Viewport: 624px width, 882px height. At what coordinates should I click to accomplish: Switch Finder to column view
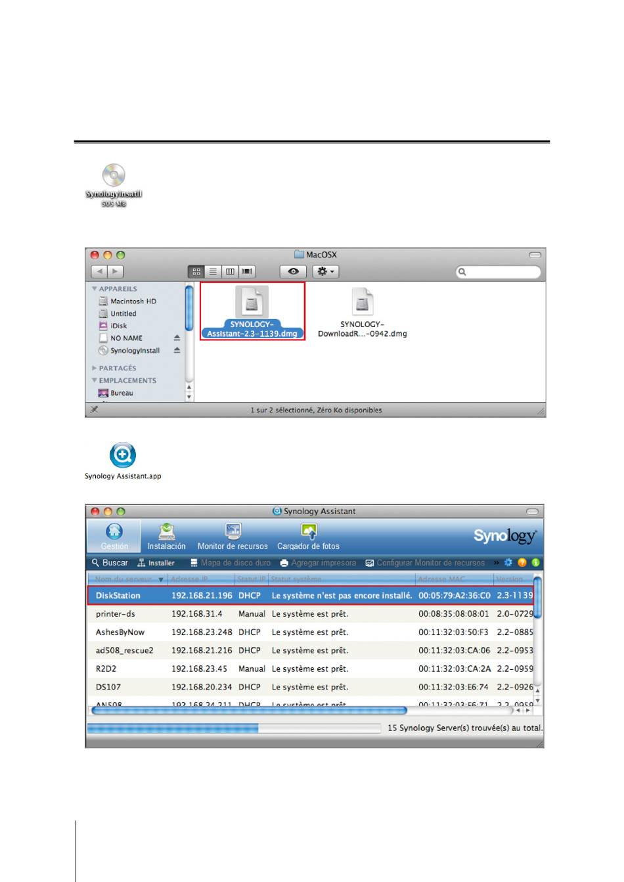(230, 271)
